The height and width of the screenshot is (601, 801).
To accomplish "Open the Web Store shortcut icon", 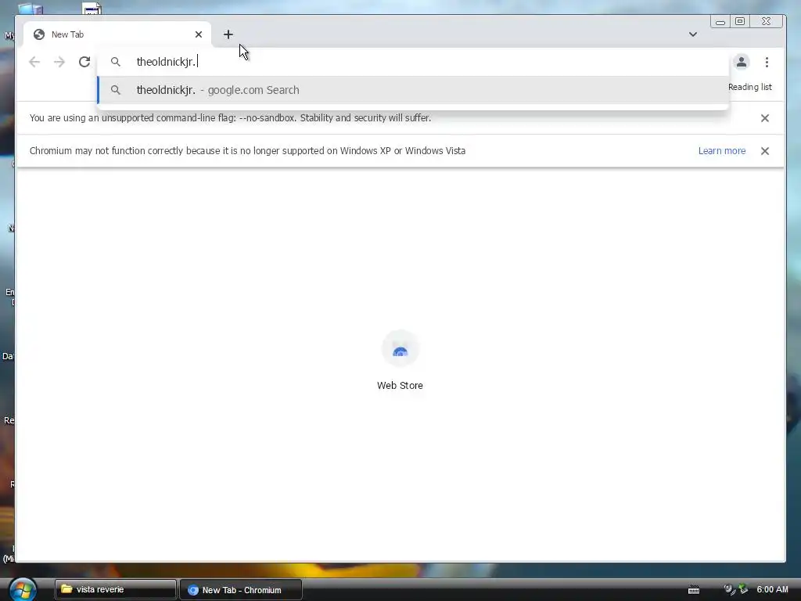I will (x=400, y=349).
